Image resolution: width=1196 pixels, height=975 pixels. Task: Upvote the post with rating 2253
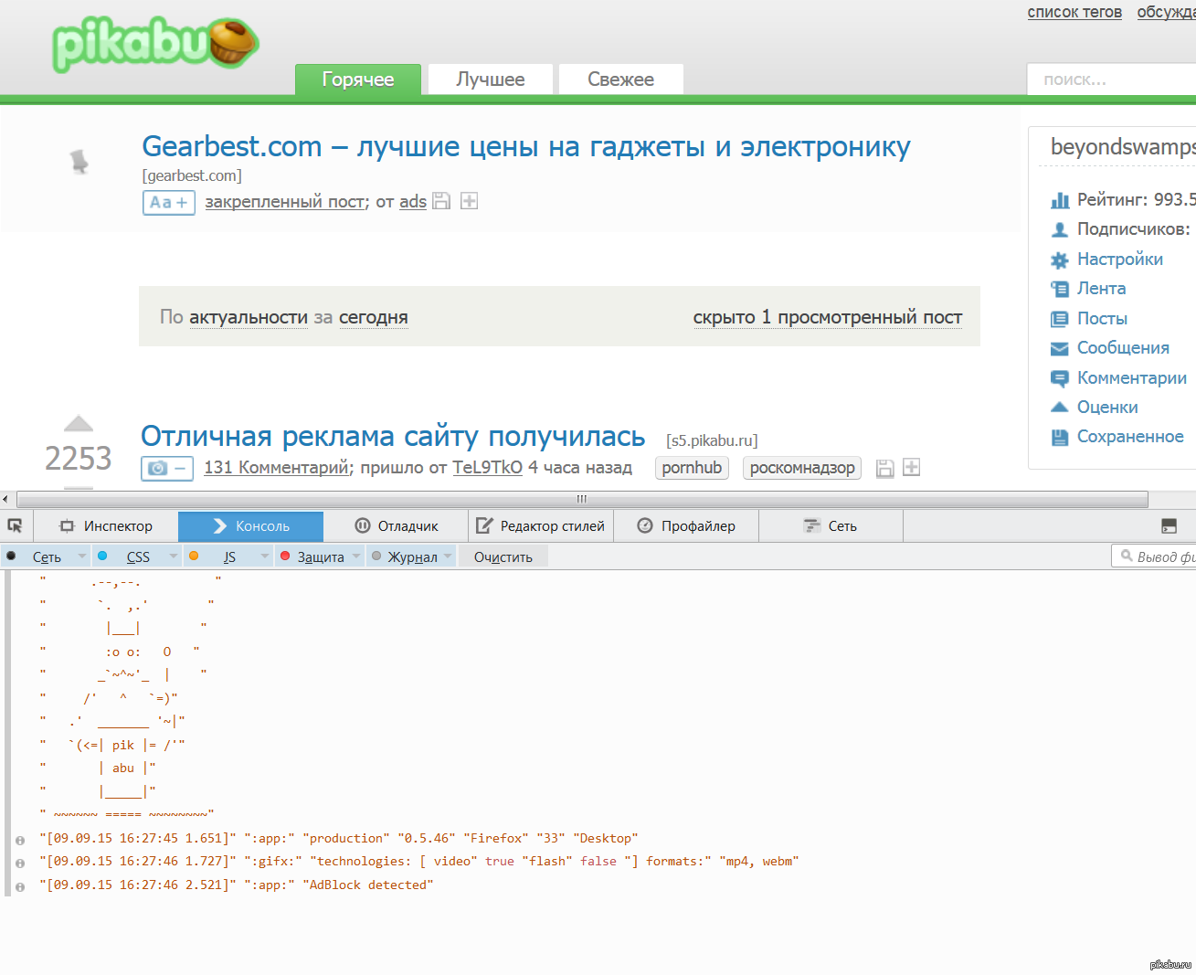coord(79,423)
